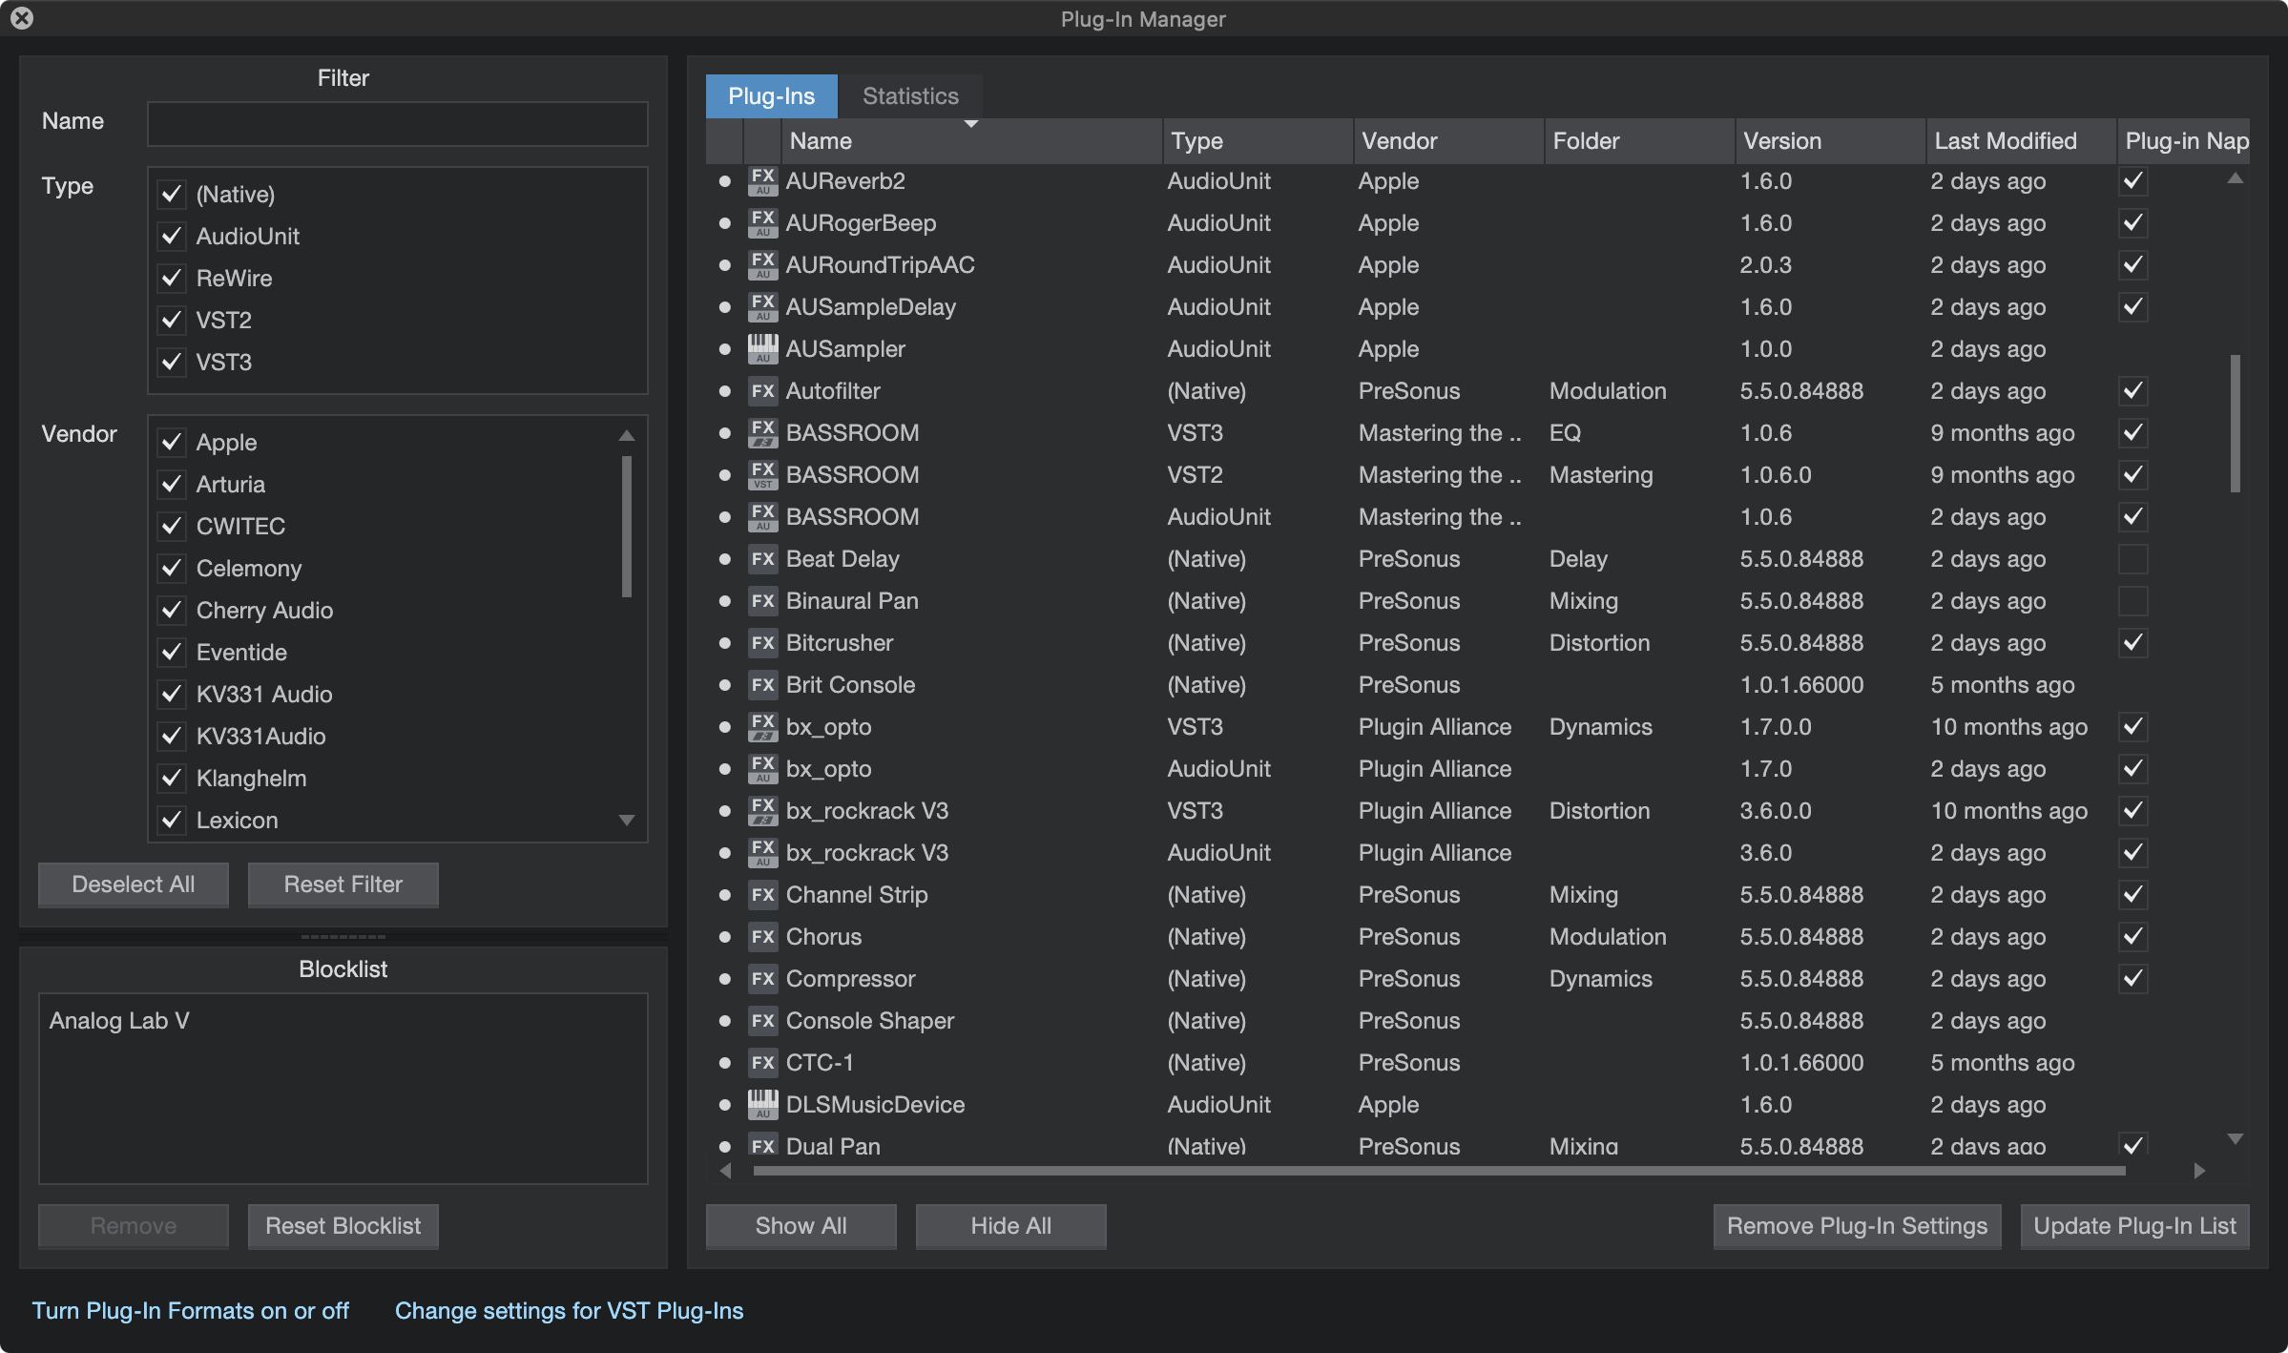Open Change settings for VST Plug-Ins link
Image resolution: width=2288 pixels, height=1353 pixels.
[569, 1311]
